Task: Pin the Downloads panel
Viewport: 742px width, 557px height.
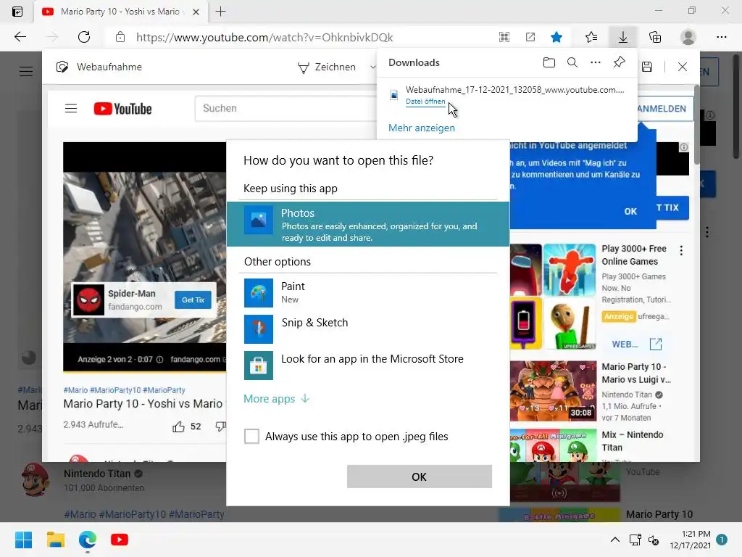Action: pos(619,62)
